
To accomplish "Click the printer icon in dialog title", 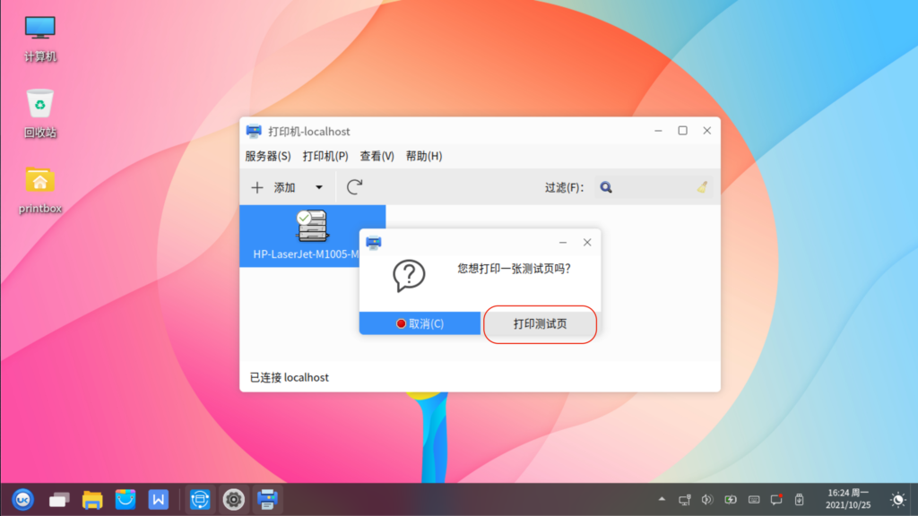I will pyautogui.click(x=374, y=242).
